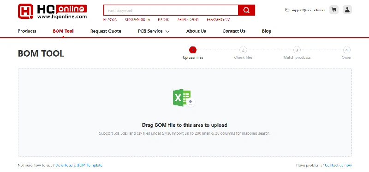
Task: Click the 'Drag BOM file to this area' text
Action: [x=184, y=125]
